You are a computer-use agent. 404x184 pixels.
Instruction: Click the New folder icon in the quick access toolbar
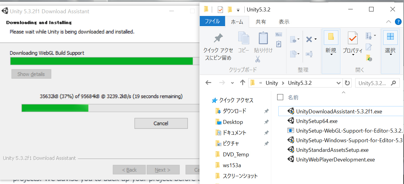(230, 9)
